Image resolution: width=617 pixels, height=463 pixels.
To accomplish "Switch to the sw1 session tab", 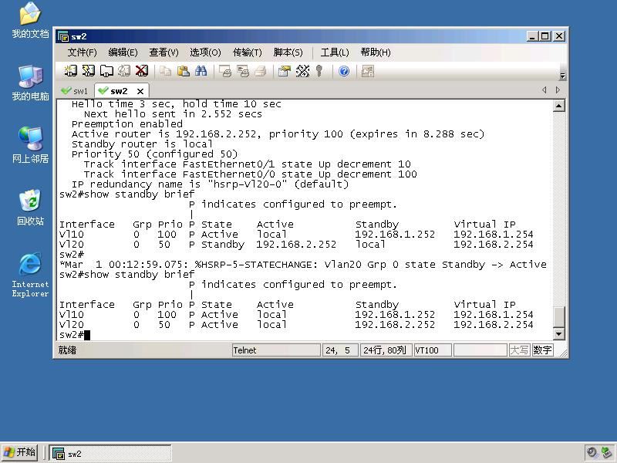I will (x=75, y=91).
